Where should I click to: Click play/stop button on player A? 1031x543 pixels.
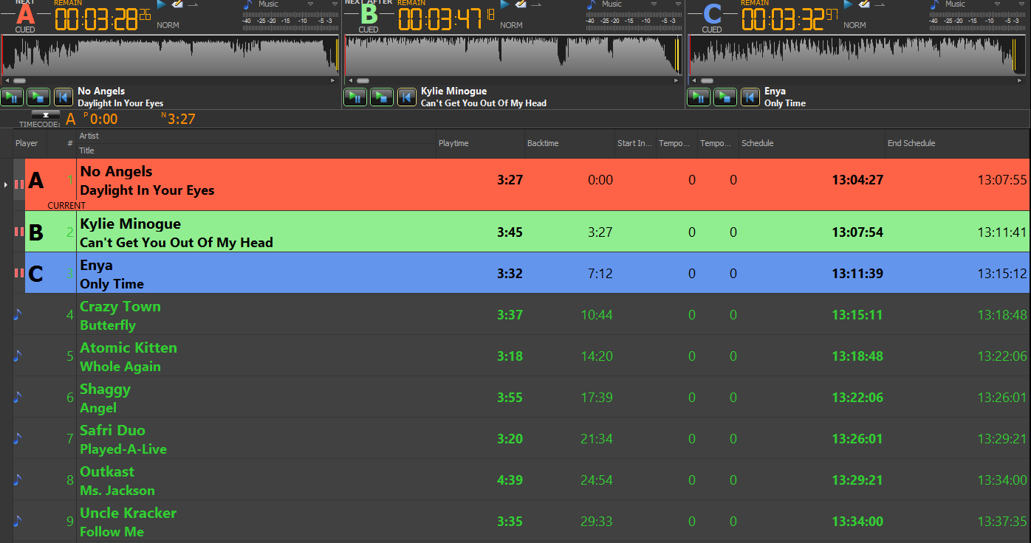point(38,97)
